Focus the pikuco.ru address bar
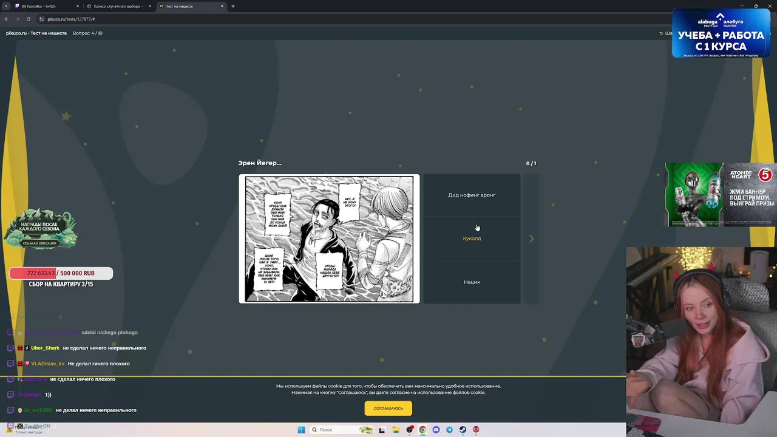This screenshot has width=777, height=437. tap(352, 19)
